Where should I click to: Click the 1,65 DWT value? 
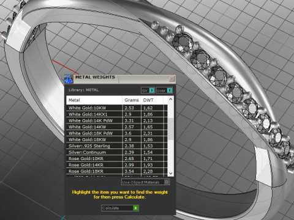[x=148, y=127]
